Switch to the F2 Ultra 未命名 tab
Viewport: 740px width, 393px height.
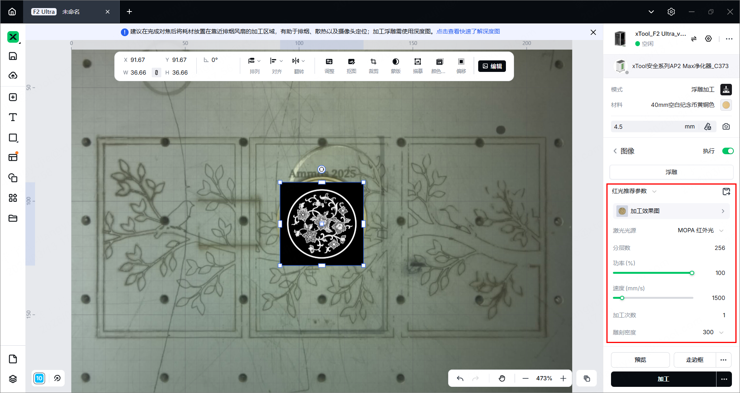[71, 12]
